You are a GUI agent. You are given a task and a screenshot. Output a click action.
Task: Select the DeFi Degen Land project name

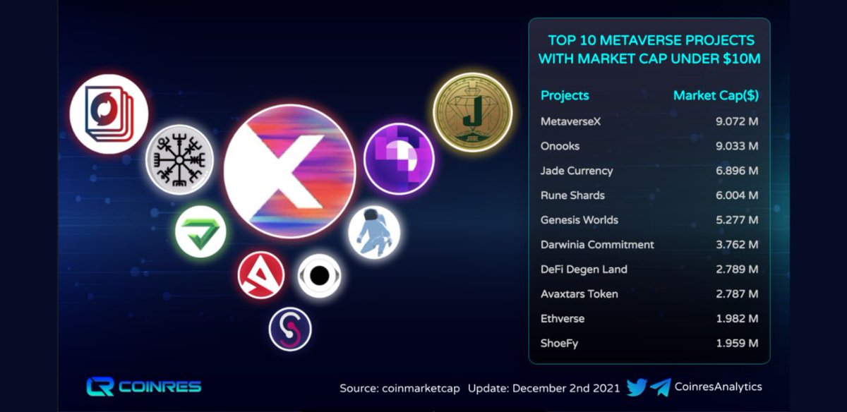coord(584,269)
